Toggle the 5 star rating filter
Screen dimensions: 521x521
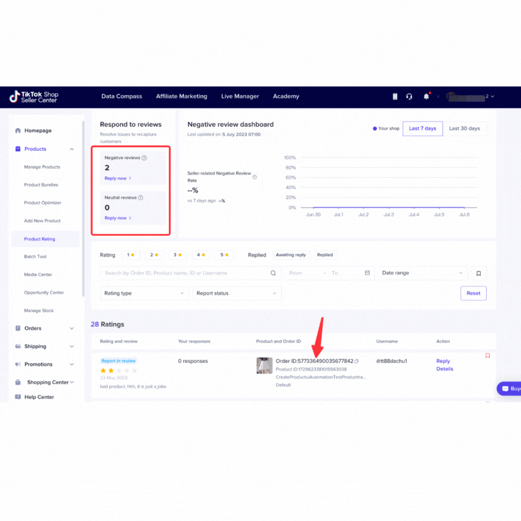pos(225,255)
